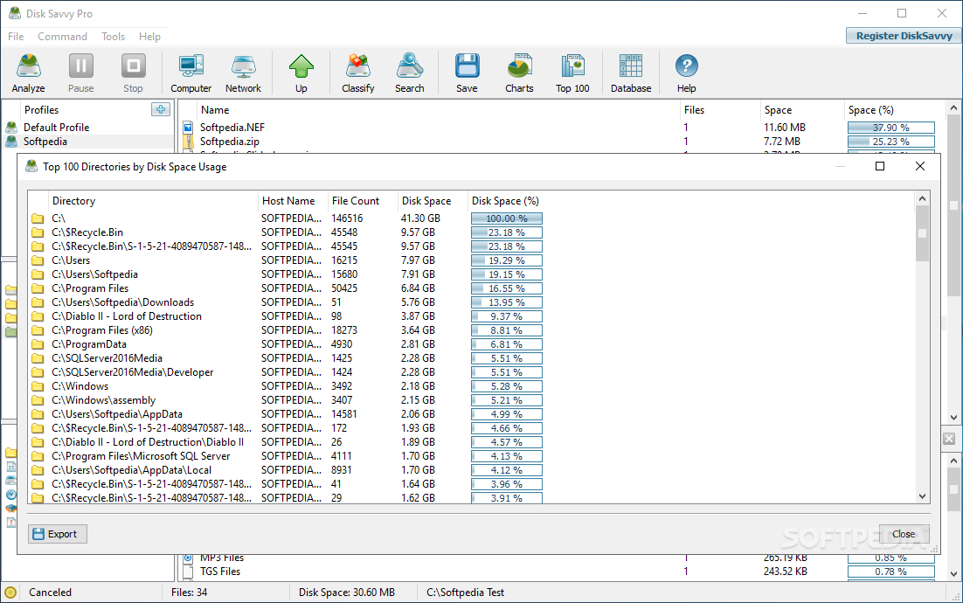Click Softpedia.zip archive icon
The width and height of the screenshot is (963, 603).
click(188, 142)
